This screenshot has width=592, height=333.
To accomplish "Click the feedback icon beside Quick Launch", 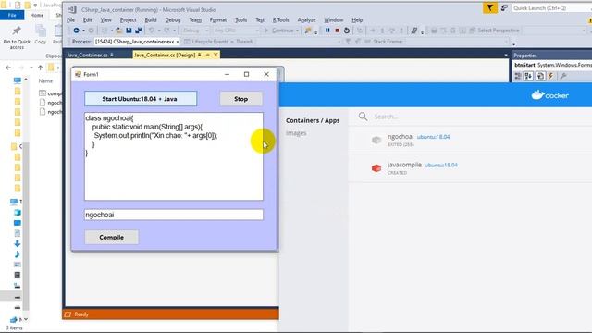I will (504, 8).
